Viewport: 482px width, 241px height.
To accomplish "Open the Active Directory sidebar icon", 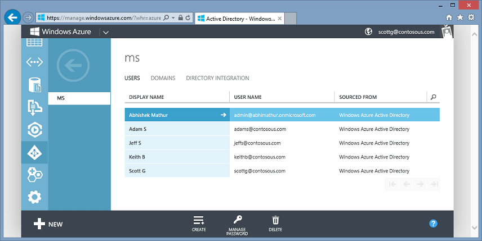I will point(34,152).
